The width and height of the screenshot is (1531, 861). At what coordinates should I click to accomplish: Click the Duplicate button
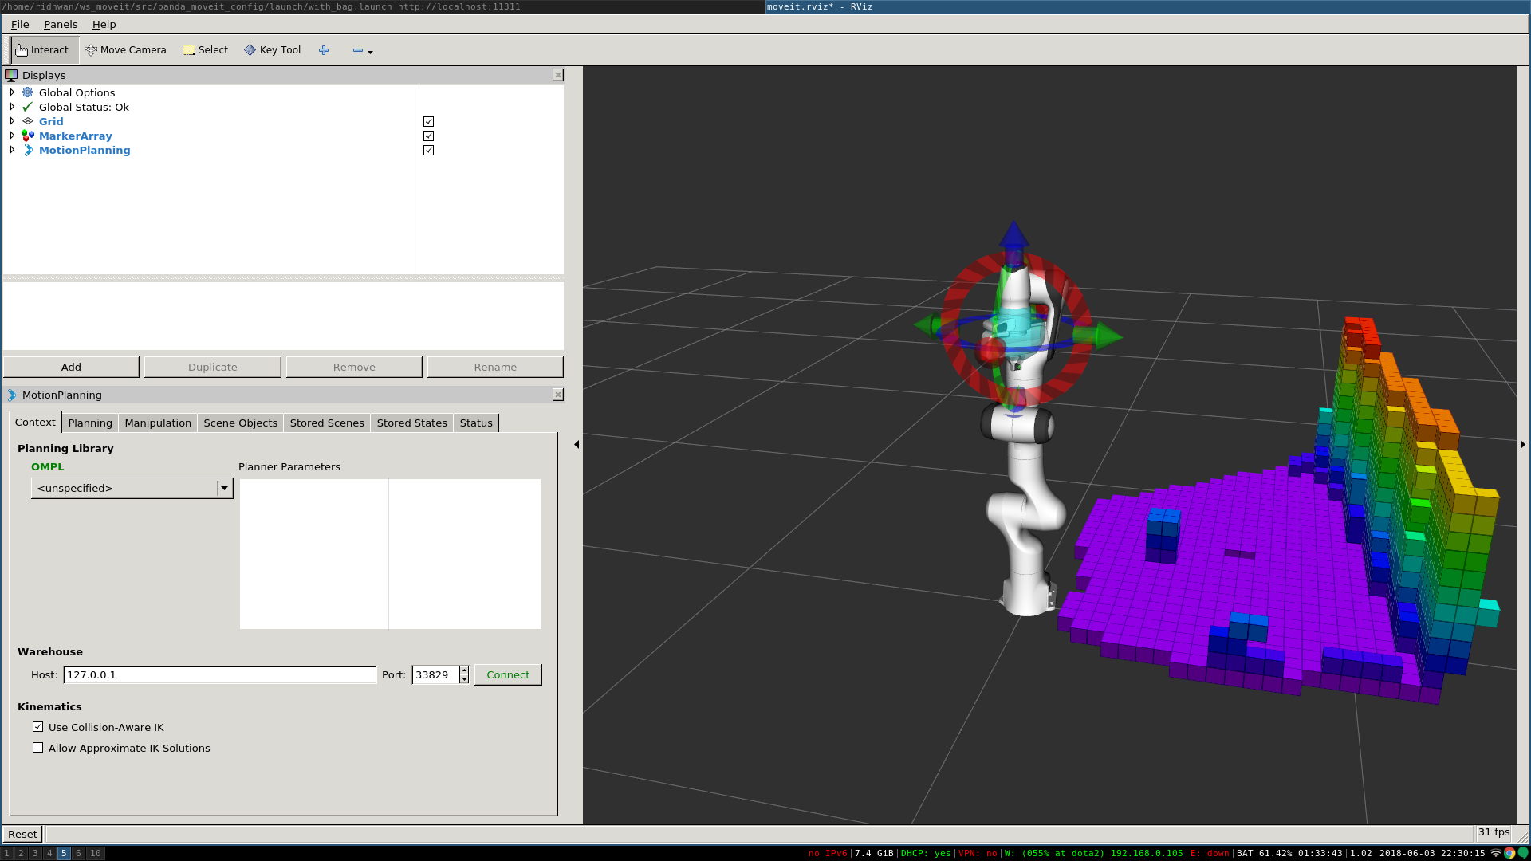pyautogui.click(x=212, y=367)
